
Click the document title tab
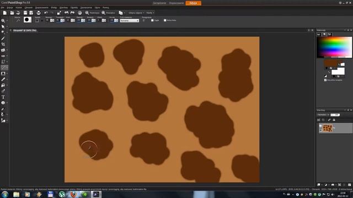[x=25, y=30]
